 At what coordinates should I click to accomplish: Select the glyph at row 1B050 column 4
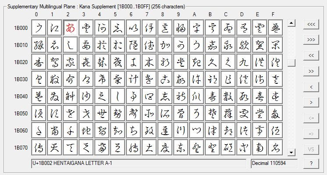(x=102, y=113)
